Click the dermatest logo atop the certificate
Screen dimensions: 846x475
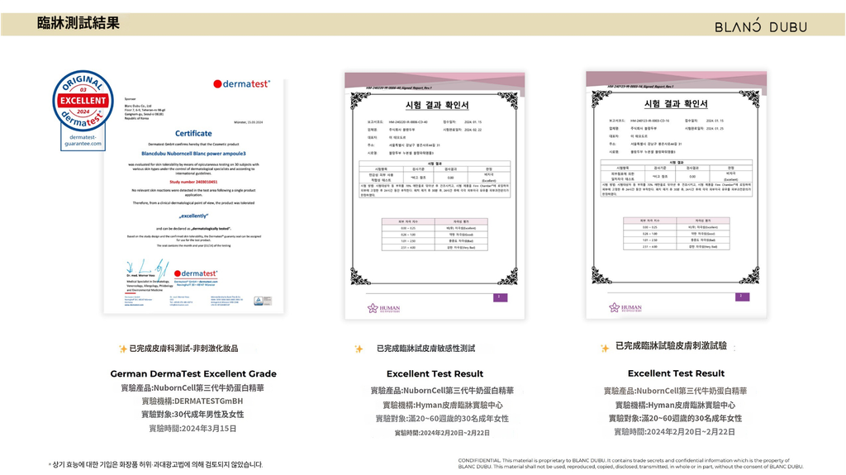[x=247, y=84]
